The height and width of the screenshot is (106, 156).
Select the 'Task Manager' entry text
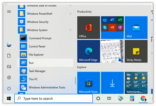[37, 71]
